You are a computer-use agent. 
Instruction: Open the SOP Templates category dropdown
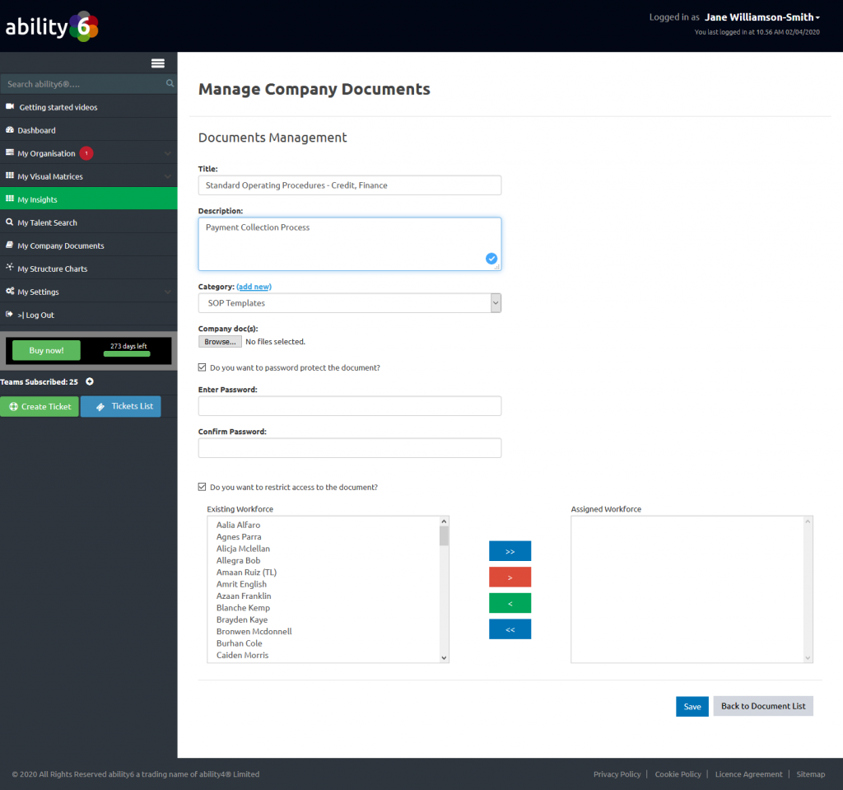click(495, 302)
